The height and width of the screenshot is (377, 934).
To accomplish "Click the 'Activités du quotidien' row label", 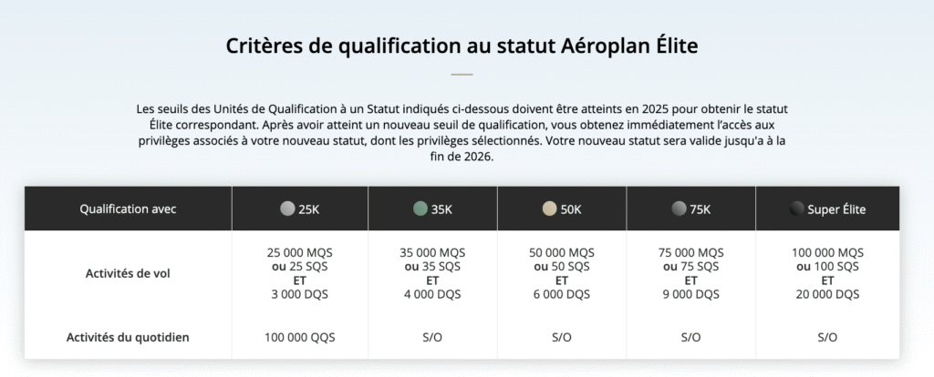I will pyautogui.click(x=128, y=337).
